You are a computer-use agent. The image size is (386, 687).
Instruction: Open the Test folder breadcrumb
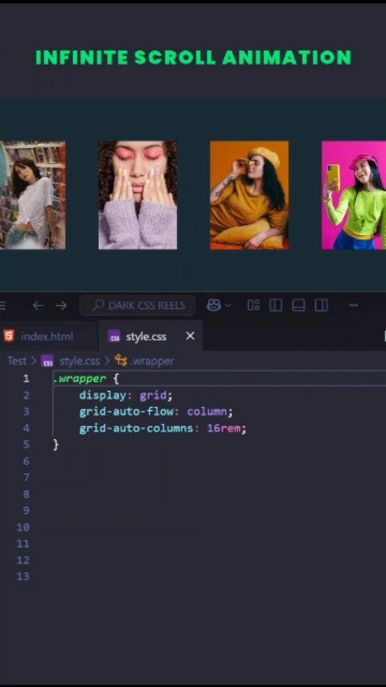[x=17, y=361]
